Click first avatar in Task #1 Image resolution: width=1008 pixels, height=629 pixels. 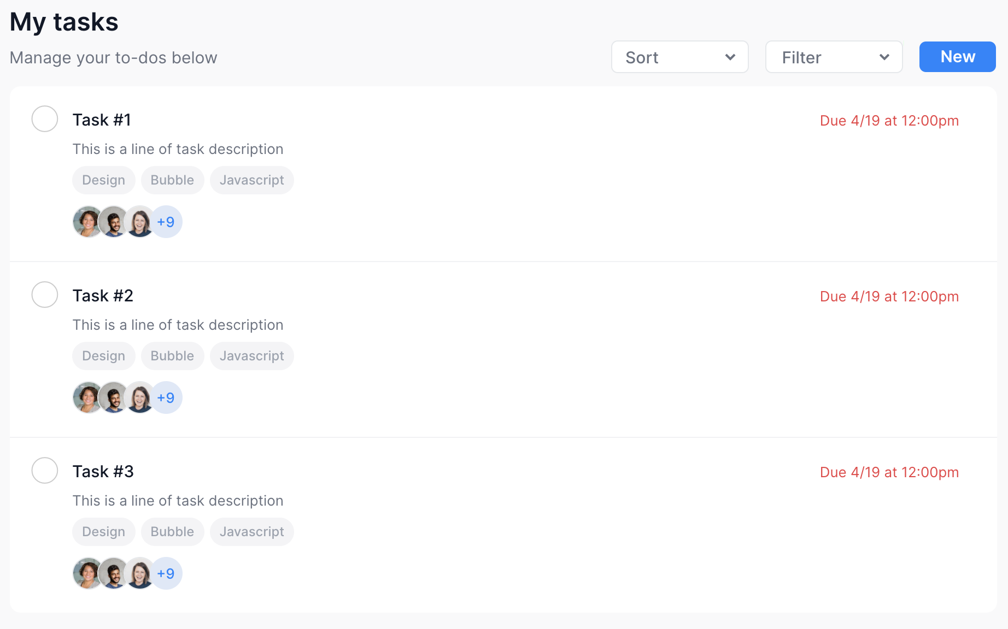coord(86,222)
